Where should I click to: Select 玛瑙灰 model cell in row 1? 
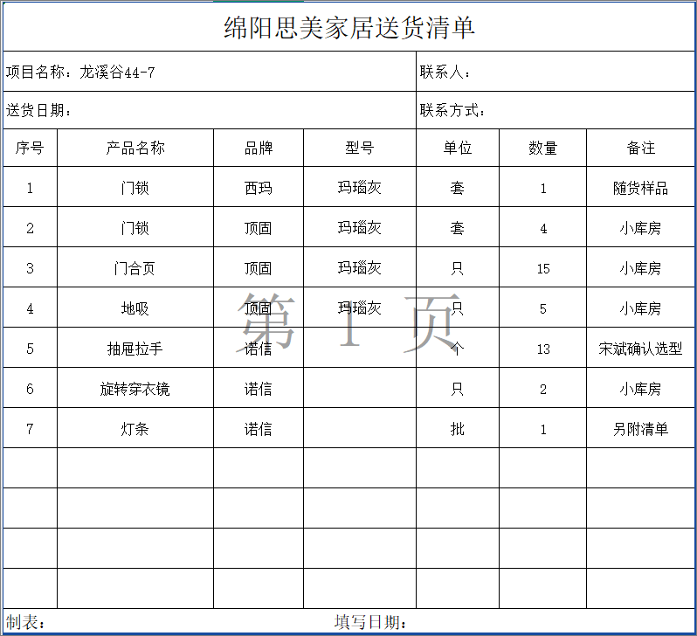click(x=360, y=187)
